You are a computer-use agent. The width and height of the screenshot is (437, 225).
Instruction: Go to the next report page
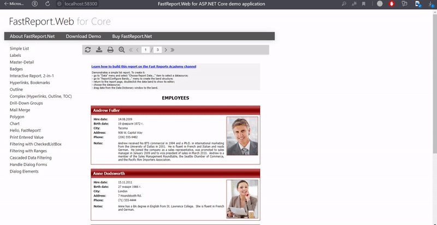166,50
